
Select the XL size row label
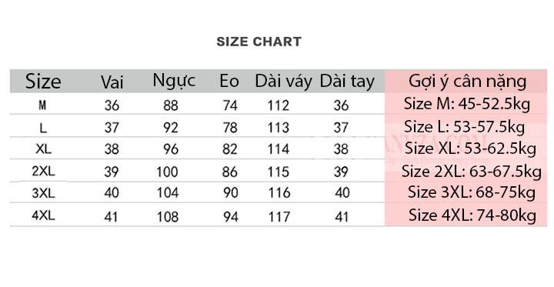point(43,149)
